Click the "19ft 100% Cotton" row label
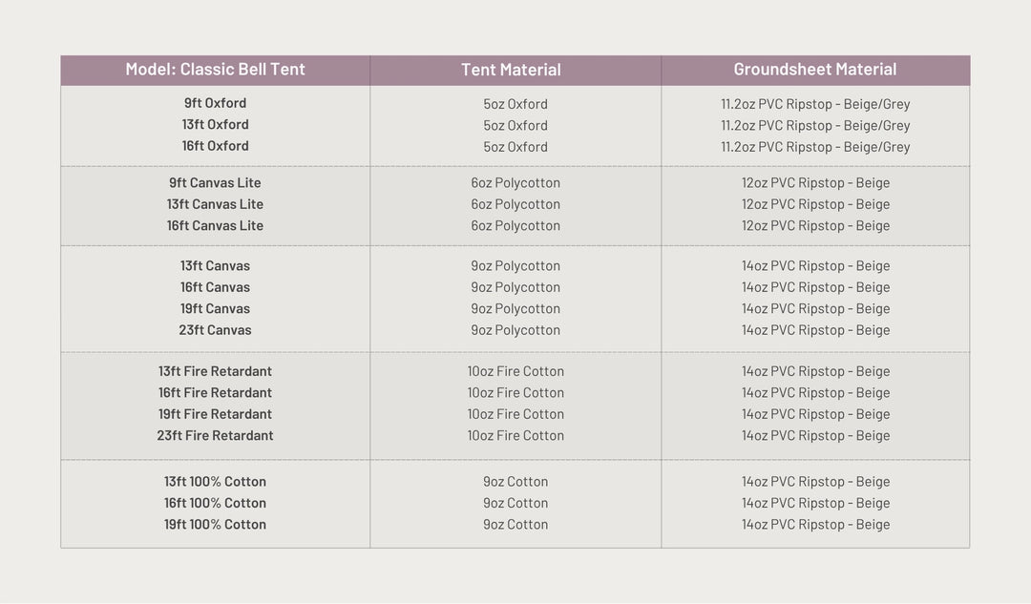 [x=215, y=525]
